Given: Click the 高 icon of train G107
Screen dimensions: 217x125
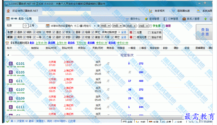Looking at the screenshot, I should click(11, 90).
